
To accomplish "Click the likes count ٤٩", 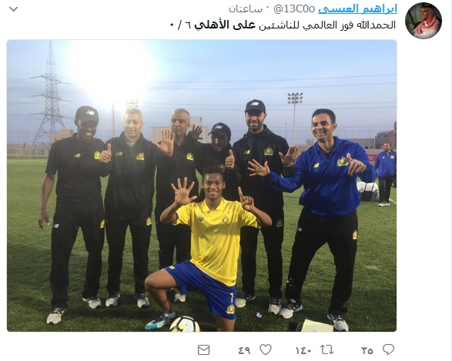I will (x=244, y=350).
